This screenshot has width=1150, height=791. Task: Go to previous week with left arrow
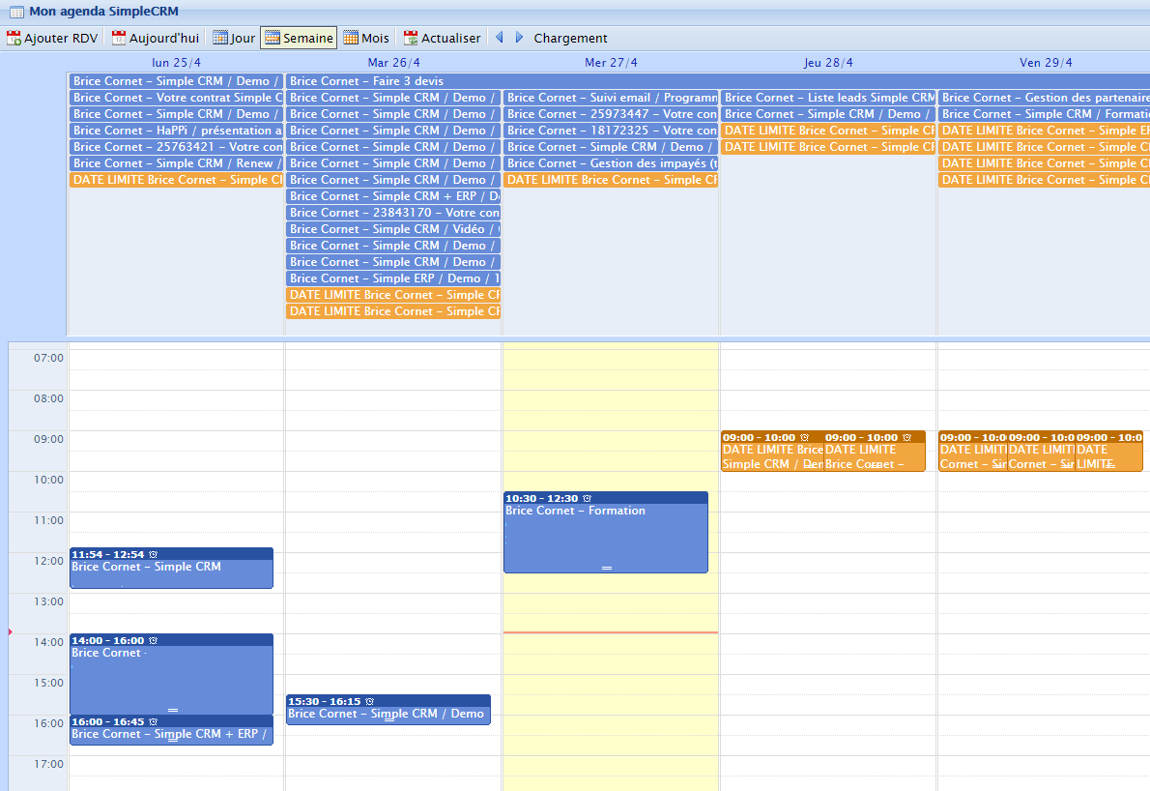tap(500, 38)
